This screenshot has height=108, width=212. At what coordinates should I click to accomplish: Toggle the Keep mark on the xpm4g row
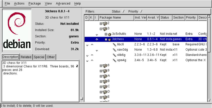92,60
